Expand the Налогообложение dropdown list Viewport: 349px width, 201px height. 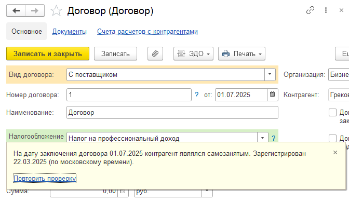coord(263,138)
